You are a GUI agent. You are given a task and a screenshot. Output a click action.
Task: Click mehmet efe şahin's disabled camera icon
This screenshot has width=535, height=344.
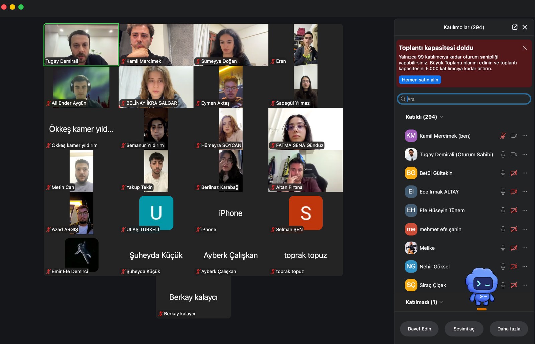click(x=514, y=229)
